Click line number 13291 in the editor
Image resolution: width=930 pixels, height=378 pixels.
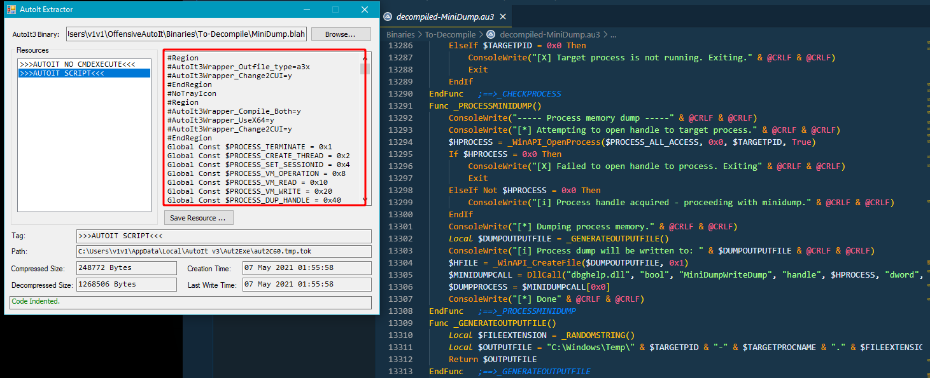point(400,106)
